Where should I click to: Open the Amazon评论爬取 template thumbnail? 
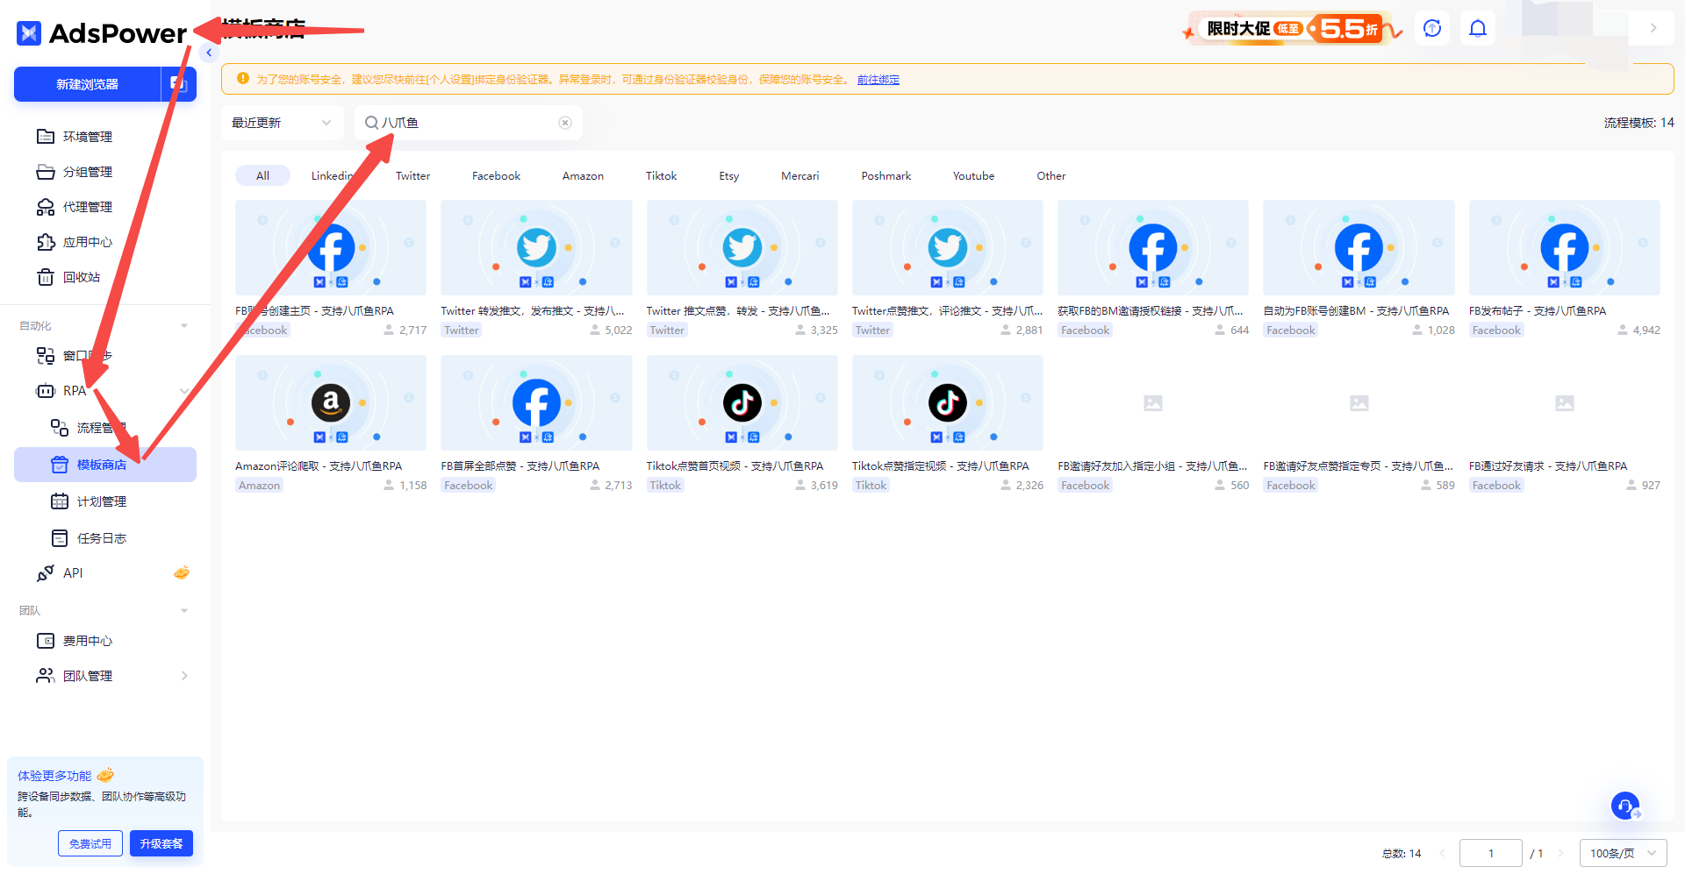coord(331,403)
